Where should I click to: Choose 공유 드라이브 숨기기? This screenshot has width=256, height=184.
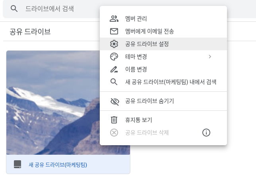pyautogui.click(x=163, y=101)
